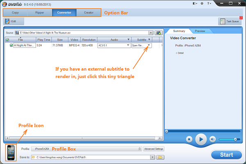Click the Start button

(x=226, y=155)
